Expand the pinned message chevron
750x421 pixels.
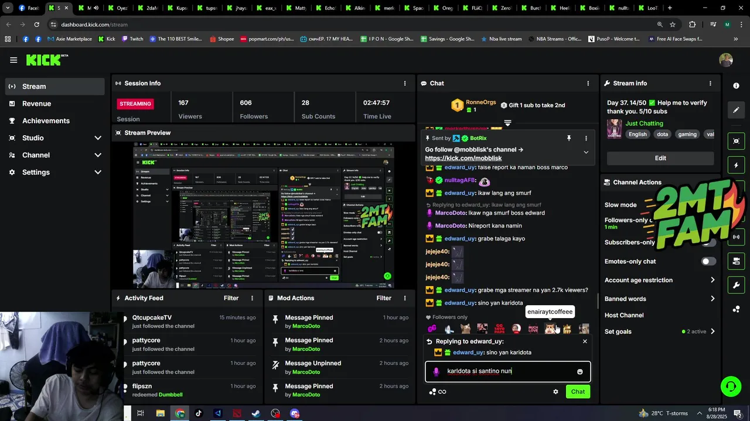tap(586, 152)
